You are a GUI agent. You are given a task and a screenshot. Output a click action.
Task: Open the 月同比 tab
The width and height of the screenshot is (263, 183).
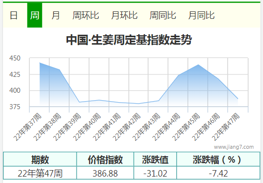tap(201, 15)
